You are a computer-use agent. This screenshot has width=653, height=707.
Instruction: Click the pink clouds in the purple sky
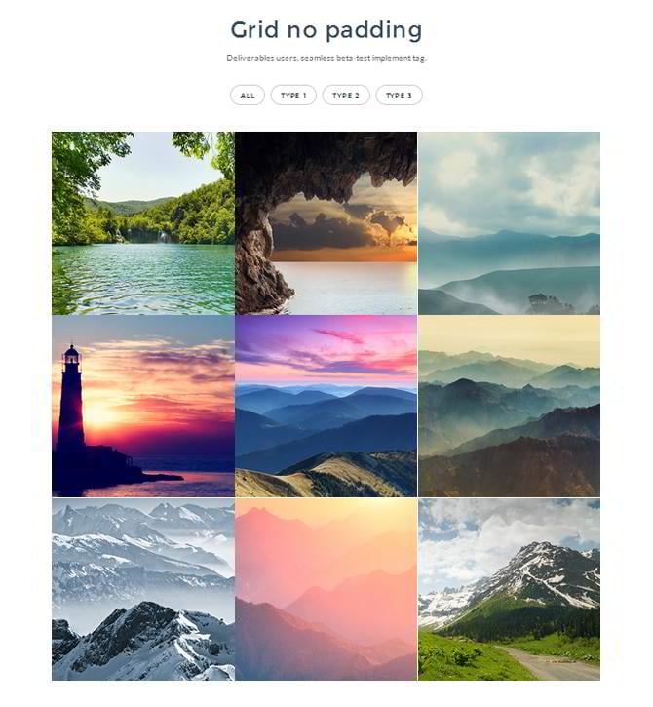[x=342, y=335]
